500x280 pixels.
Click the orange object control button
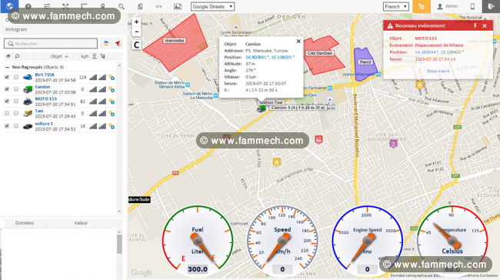(x=422, y=6)
